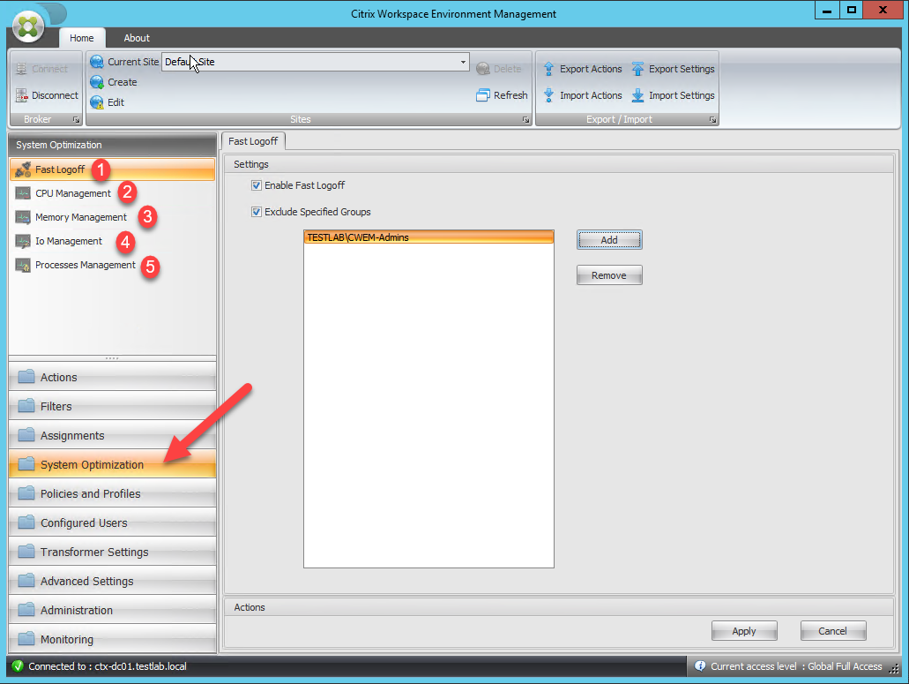Click the Remove button
This screenshot has width=909, height=684.
coord(609,275)
